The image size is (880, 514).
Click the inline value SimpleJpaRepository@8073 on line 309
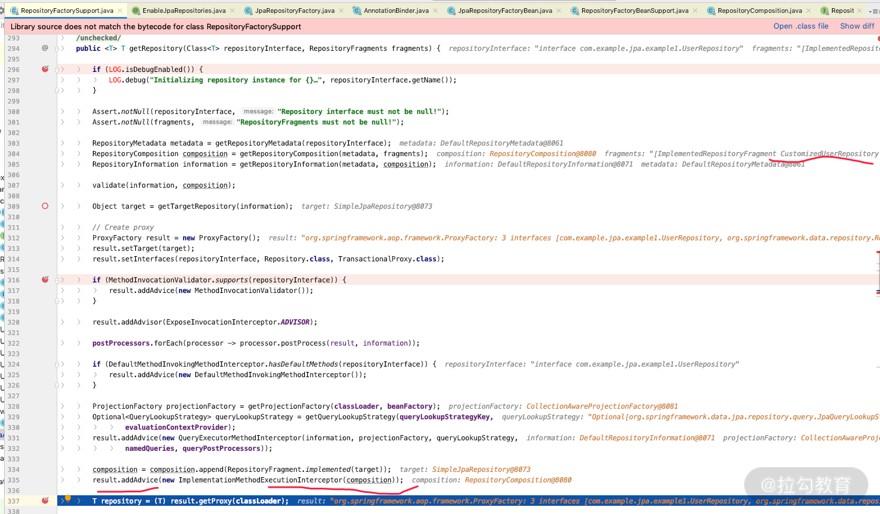pyautogui.click(x=383, y=206)
